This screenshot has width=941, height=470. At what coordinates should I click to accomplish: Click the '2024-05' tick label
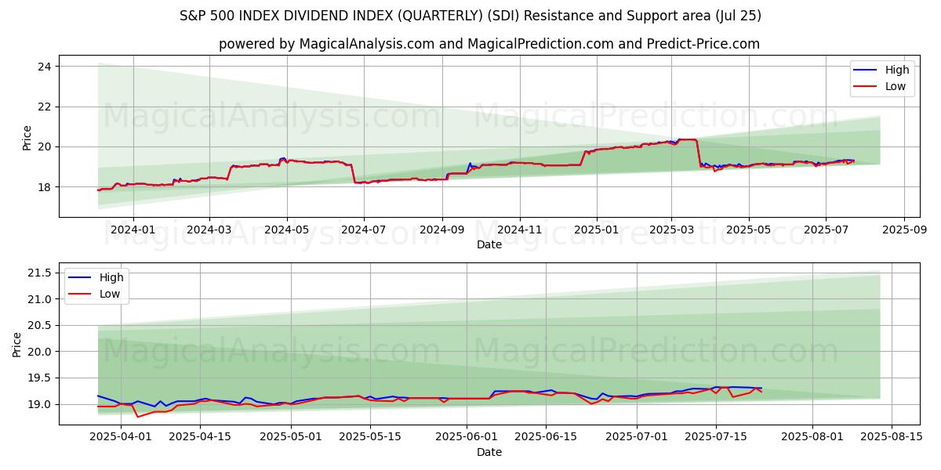286,230
